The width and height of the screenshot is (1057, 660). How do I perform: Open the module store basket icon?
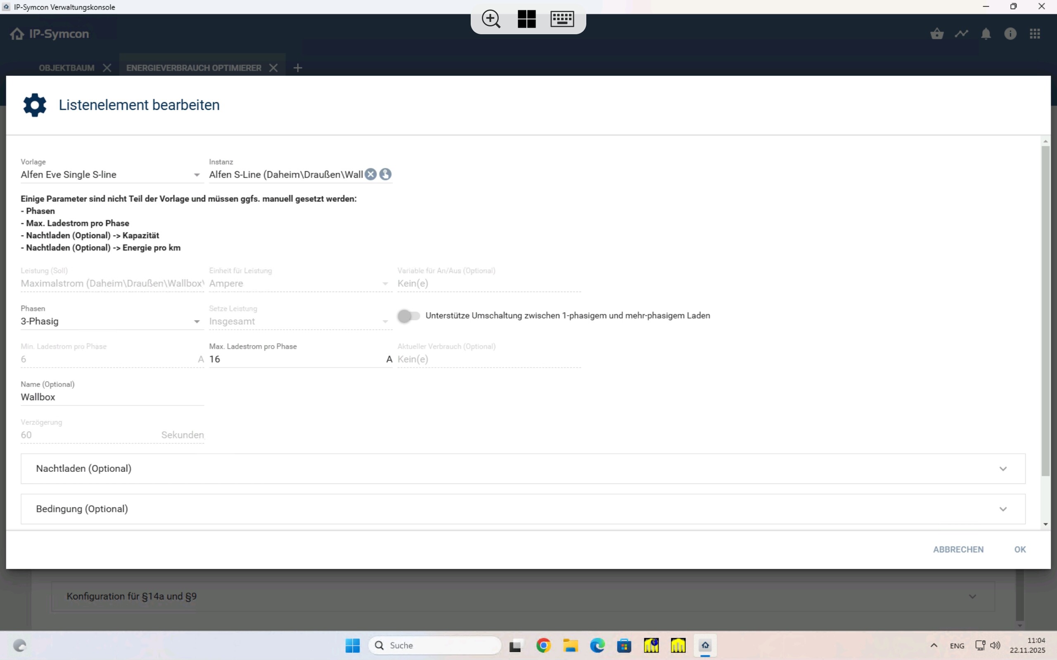tap(937, 33)
